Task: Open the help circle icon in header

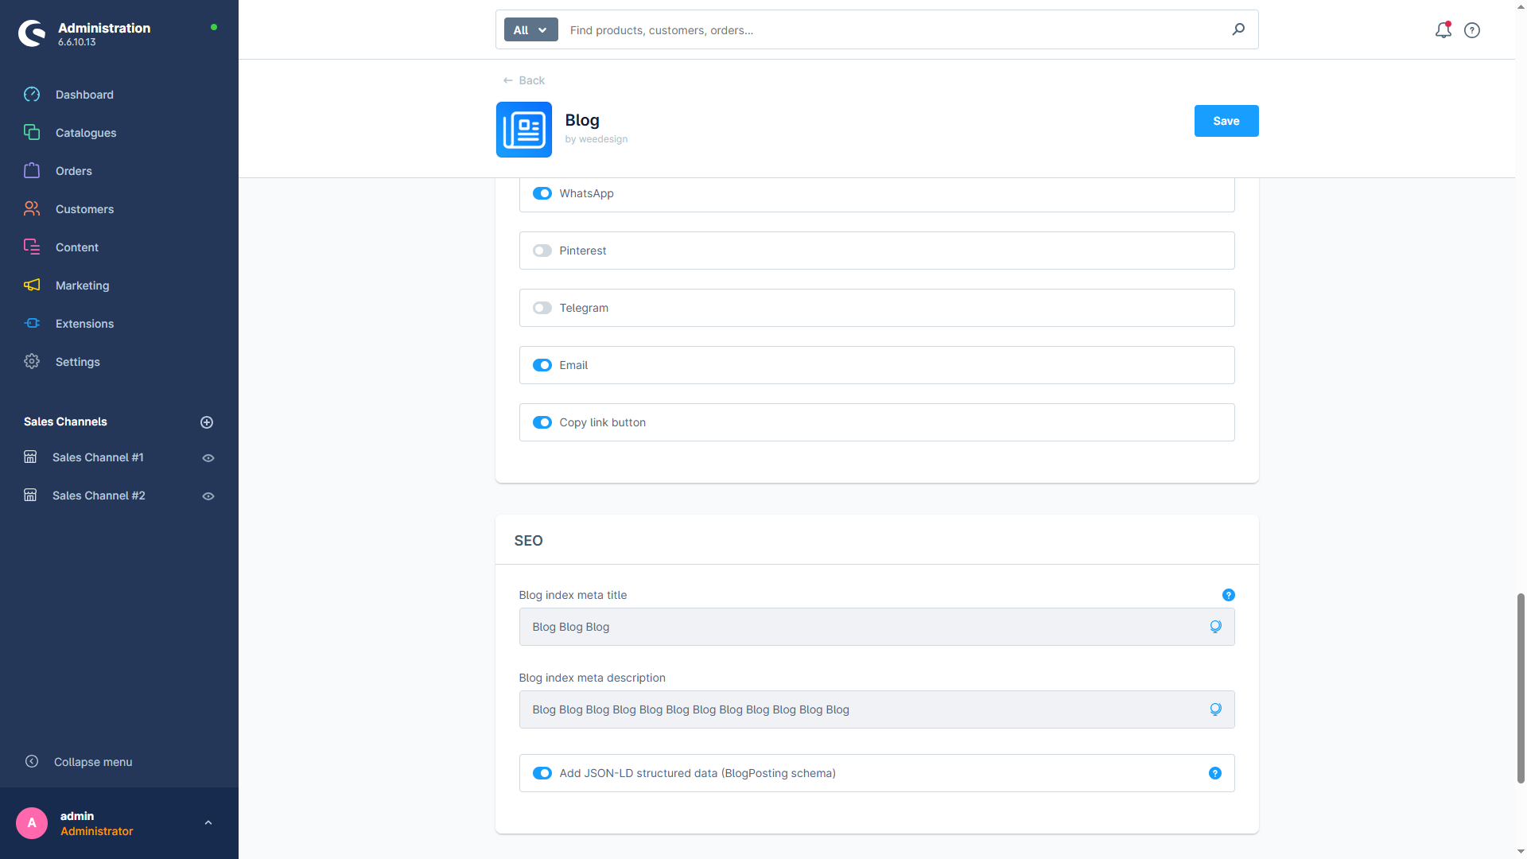Action: (x=1472, y=30)
